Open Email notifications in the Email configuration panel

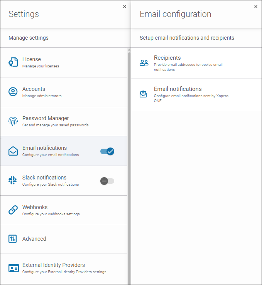(196, 94)
